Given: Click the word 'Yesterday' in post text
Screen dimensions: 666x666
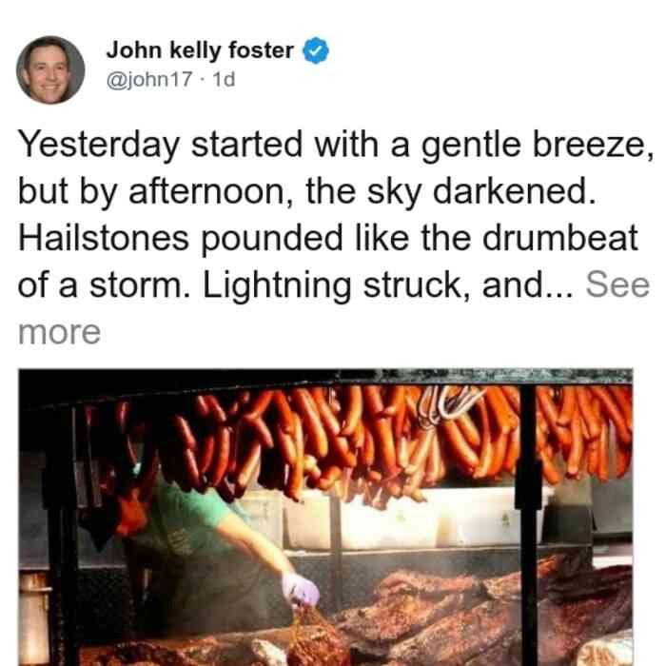Looking at the screenshot, I should pos(99,146).
